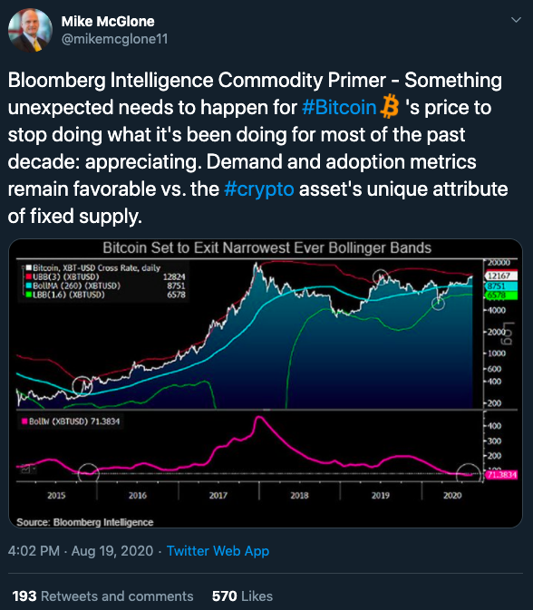Open the Twitter Web App source link

coord(218,551)
